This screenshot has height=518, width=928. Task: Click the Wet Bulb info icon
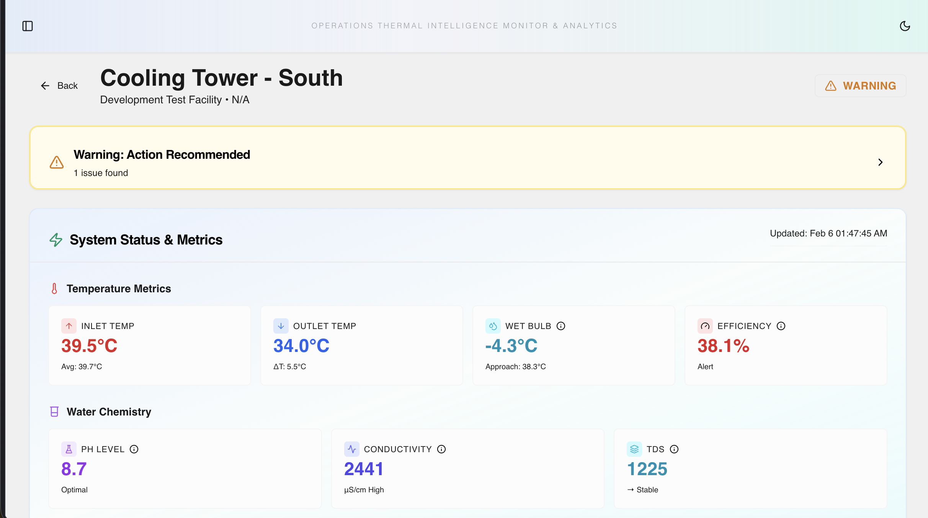tap(561, 326)
